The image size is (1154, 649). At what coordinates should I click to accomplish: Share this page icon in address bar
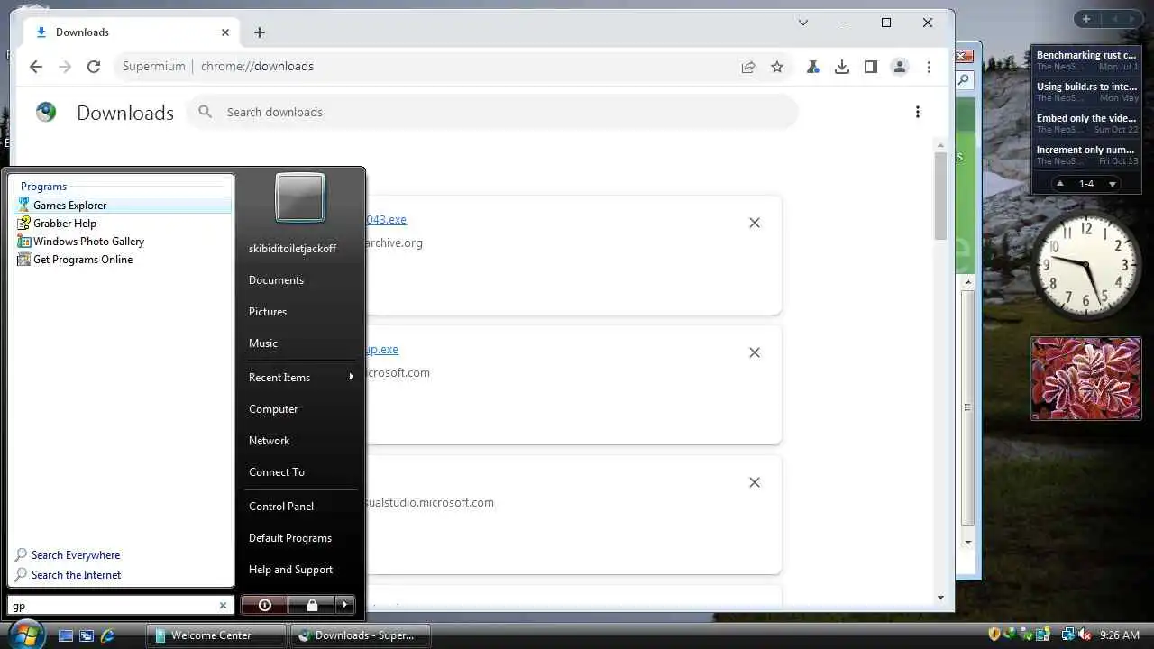pyautogui.click(x=748, y=67)
